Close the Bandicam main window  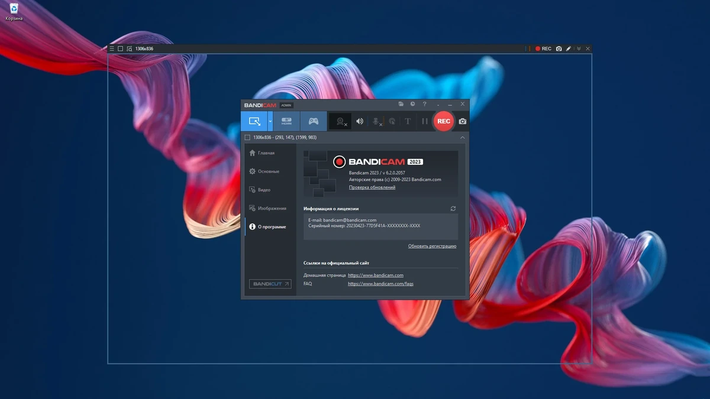(x=463, y=104)
